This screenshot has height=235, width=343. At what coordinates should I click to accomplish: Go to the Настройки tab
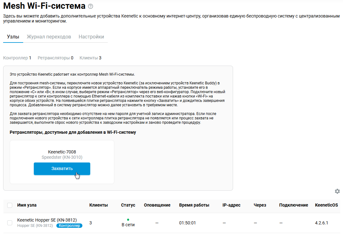91,37
